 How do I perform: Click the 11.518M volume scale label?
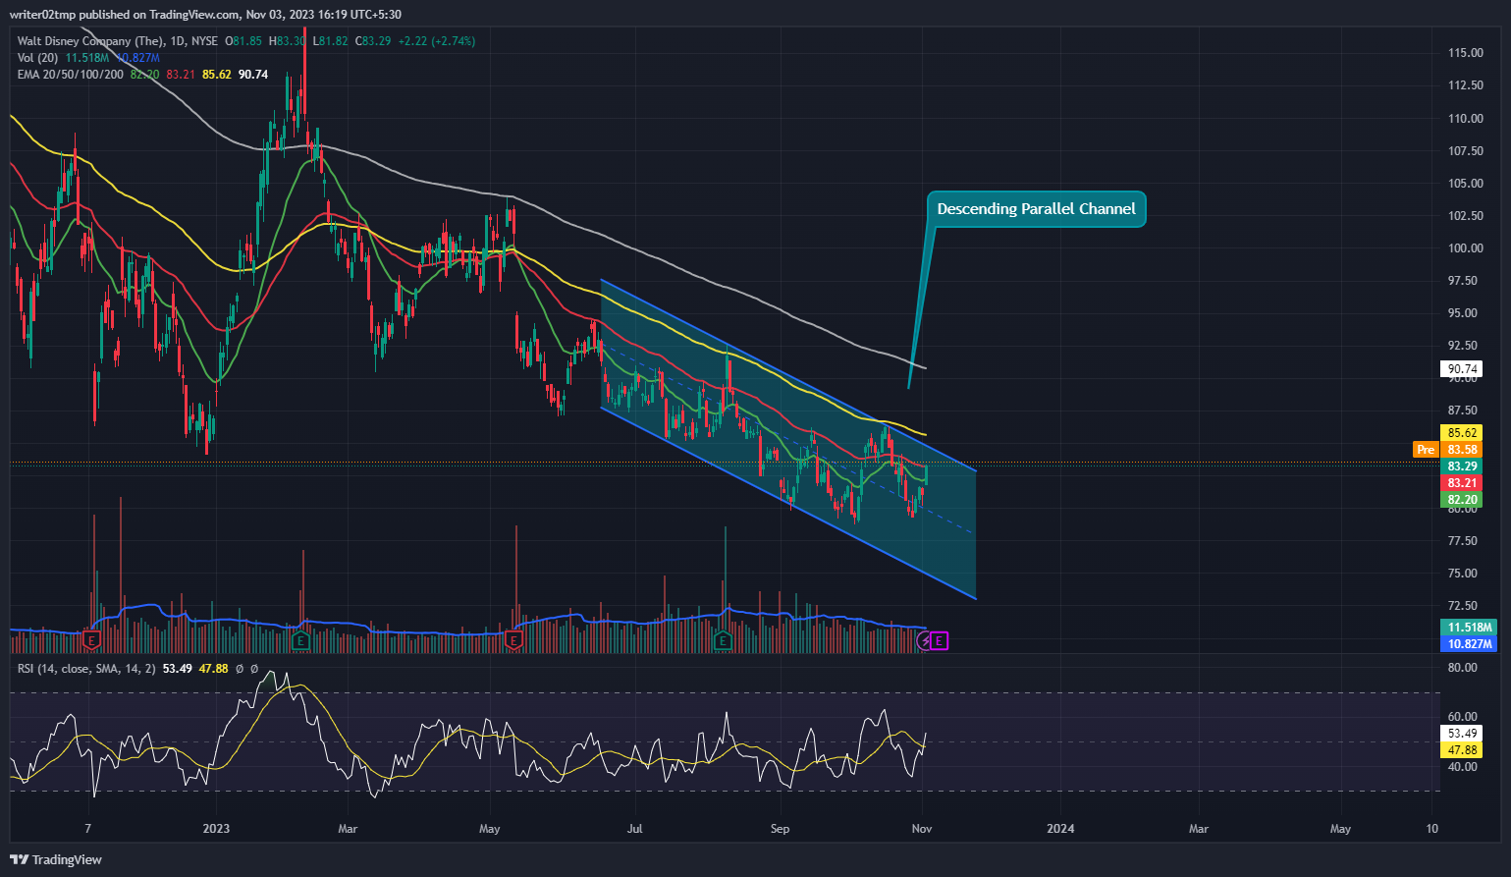coord(1468,628)
